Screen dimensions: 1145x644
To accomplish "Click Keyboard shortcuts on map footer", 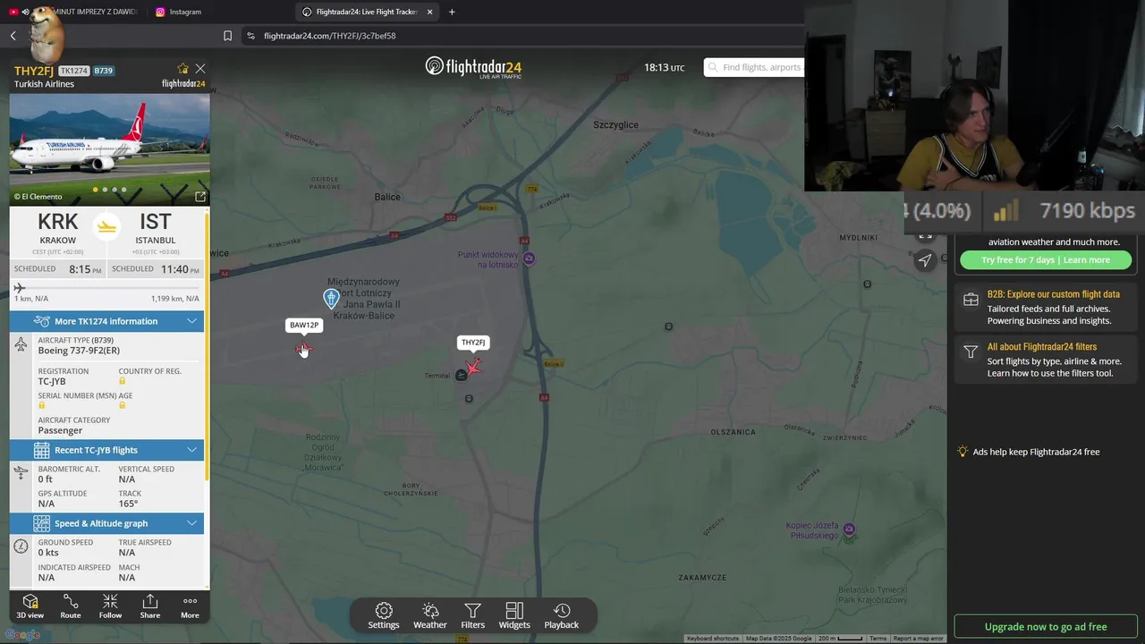I will [713, 639].
